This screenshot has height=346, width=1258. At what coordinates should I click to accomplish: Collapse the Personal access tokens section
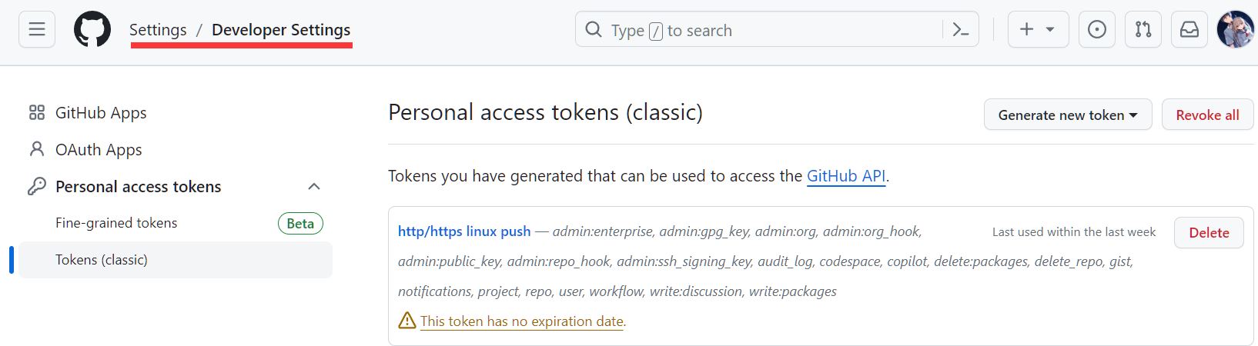[313, 187]
